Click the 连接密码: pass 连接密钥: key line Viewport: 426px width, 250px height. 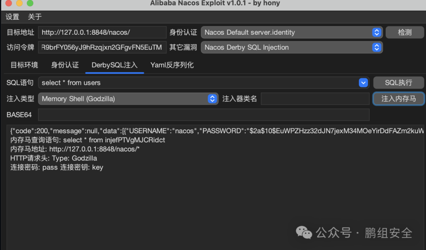coord(56,168)
